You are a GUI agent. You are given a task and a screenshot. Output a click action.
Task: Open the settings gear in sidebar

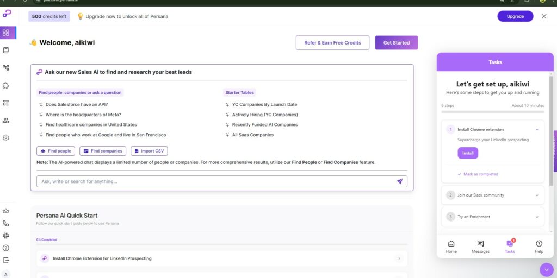tap(5, 138)
